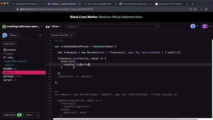Close the Mongoose Models tab

pos(187,4)
